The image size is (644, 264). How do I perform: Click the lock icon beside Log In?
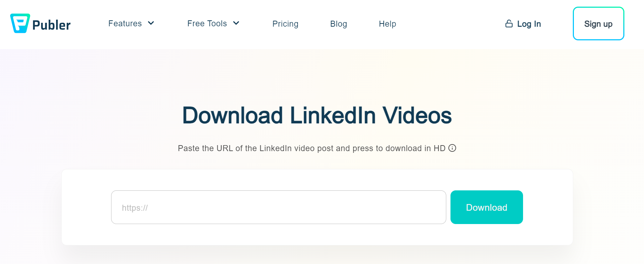(x=509, y=23)
